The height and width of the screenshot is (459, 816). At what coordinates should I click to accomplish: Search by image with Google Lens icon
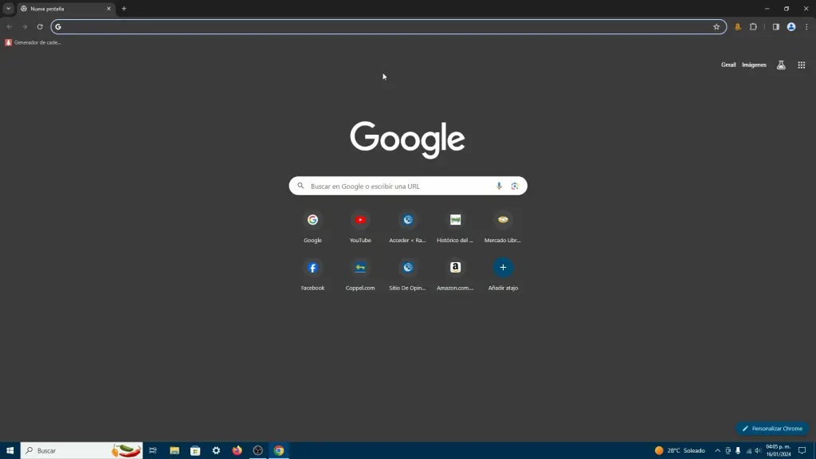coord(515,186)
